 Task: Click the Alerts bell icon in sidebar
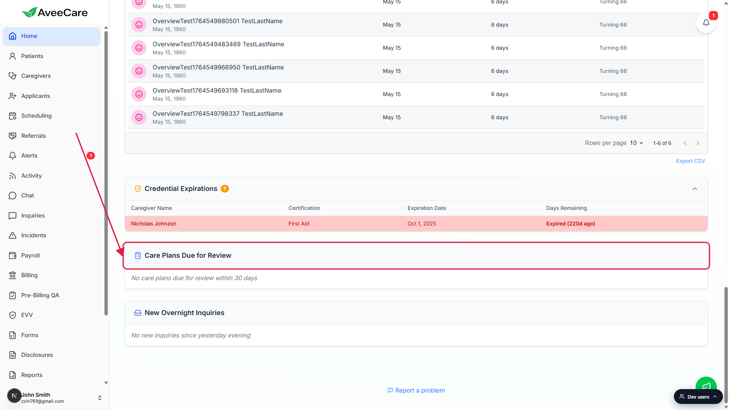click(13, 156)
